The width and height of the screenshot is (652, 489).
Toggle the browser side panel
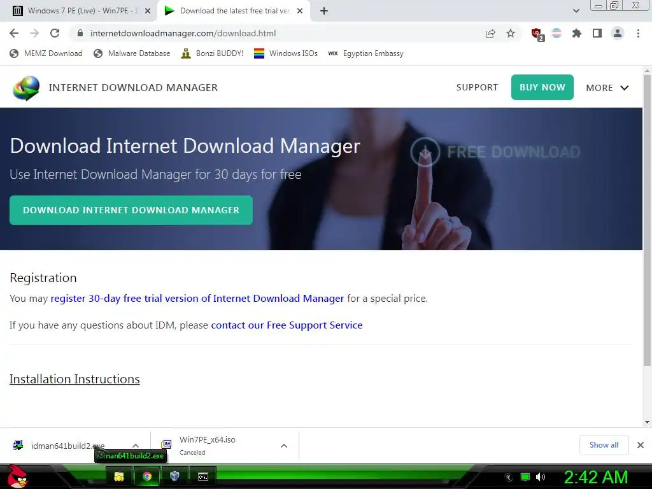click(597, 33)
